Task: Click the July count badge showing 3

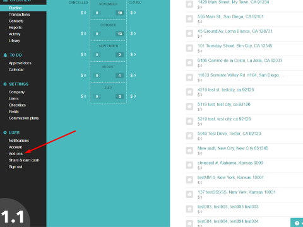Action: [x=120, y=96]
